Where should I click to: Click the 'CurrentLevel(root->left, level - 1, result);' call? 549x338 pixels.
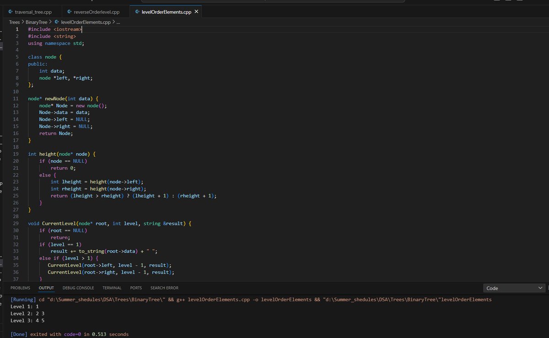pyautogui.click(x=110, y=265)
